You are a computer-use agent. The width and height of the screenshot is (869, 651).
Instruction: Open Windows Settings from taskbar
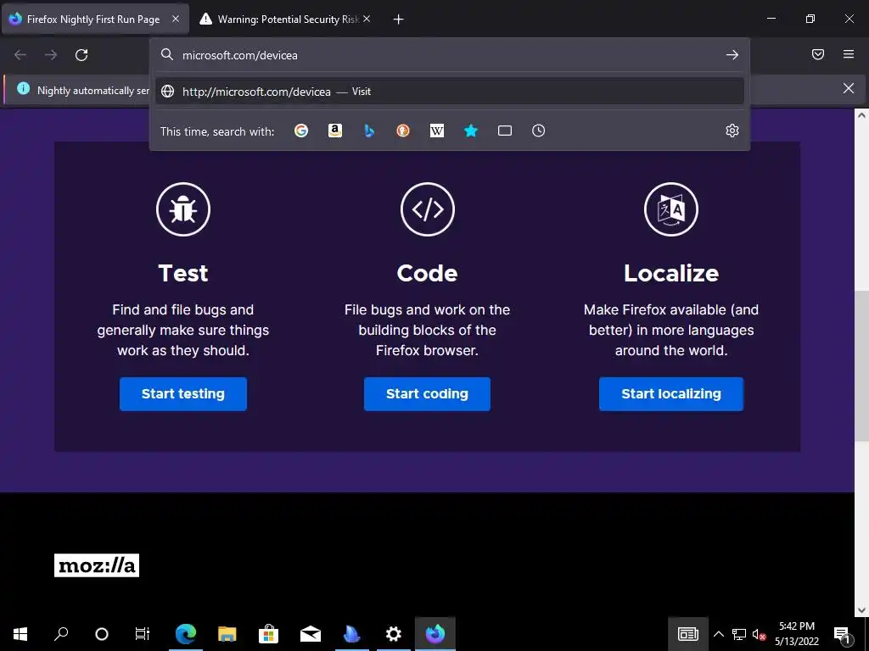(394, 634)
